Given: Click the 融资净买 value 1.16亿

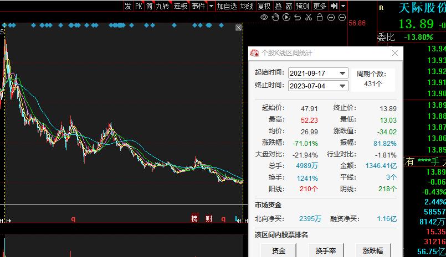Looking at the screenshot, I should [x=387, y=219].
